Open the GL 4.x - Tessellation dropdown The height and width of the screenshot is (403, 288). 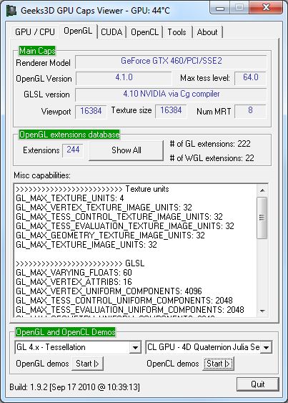pyautogui.click(x=135, y=348)
